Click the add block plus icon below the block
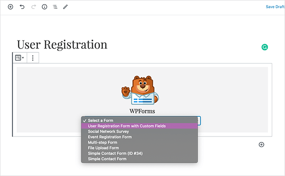Screen dimensions: 285x176 pos(262,145)
